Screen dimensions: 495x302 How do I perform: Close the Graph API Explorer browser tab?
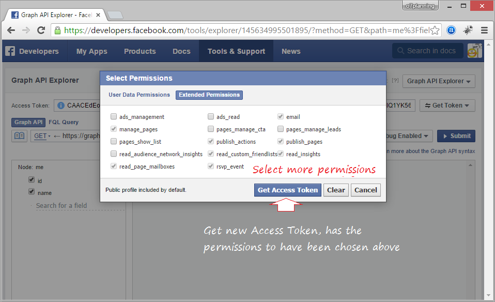pos(98,15)
